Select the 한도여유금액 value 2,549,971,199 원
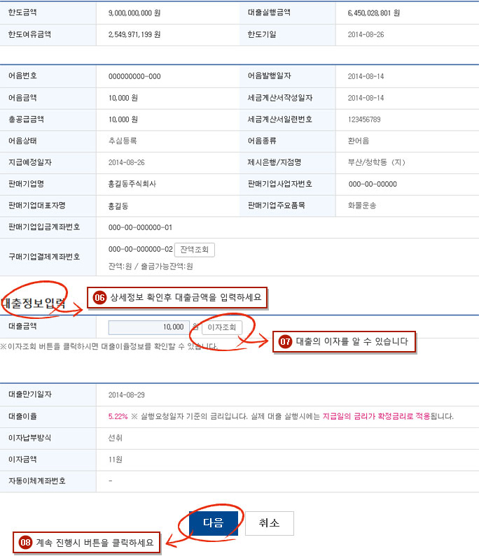479x556 pixels. pyautogui.click(x=134, y=35)
